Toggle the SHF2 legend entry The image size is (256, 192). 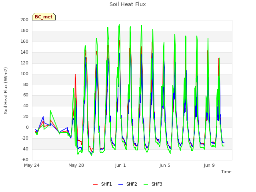(128, 184)
